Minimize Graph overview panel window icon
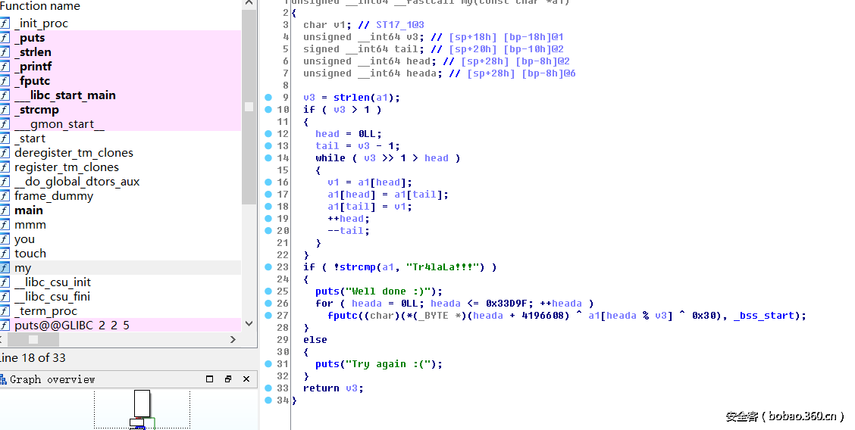 pyautogui.click(x=210, y=379)
